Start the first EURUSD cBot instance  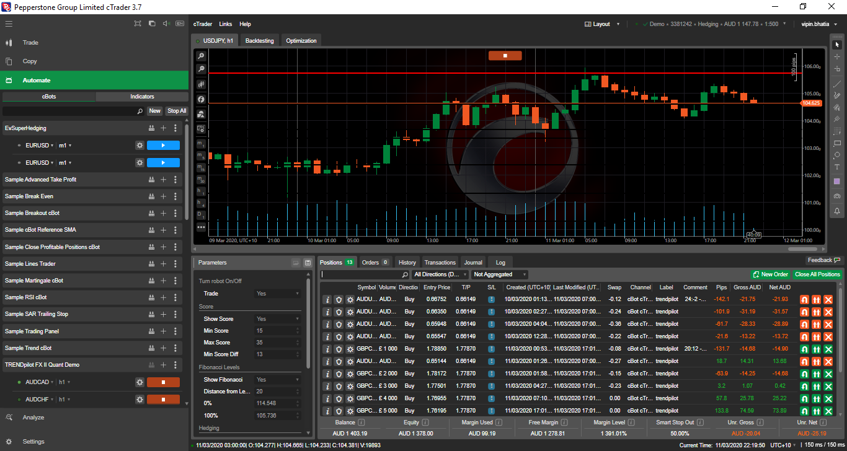(163, 146)
